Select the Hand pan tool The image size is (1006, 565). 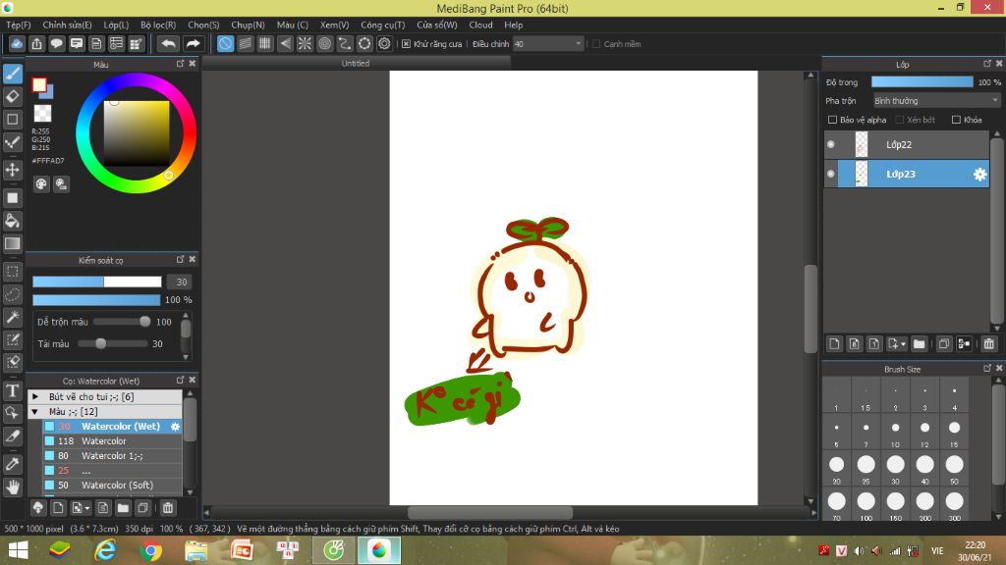13,487
